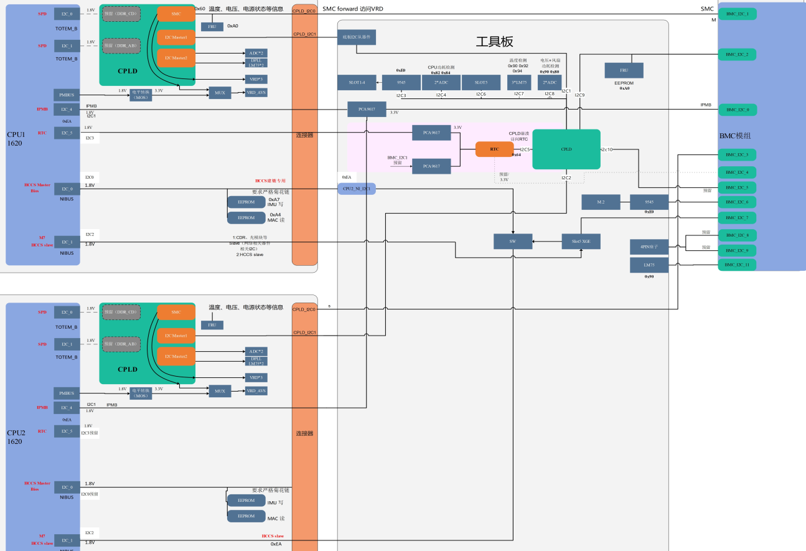Select the BMC_I2C_11 node
Screen dimensions: 806x551
[737, 265]
